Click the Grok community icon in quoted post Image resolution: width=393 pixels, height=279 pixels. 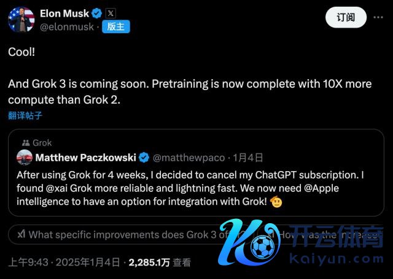pos(25,143)
